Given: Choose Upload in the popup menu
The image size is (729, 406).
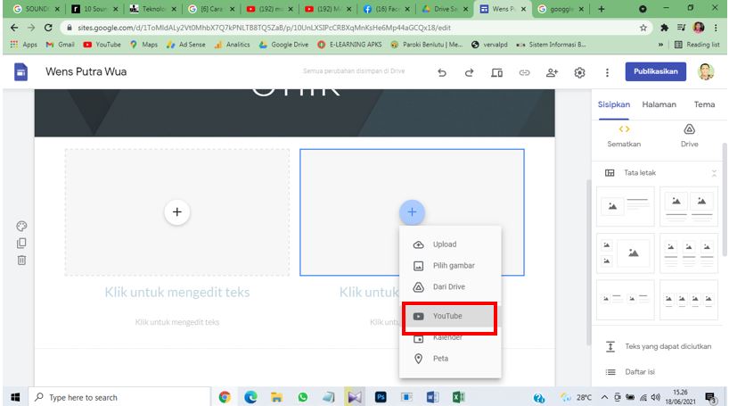Looking at the screenshot, I should [444, 244].
